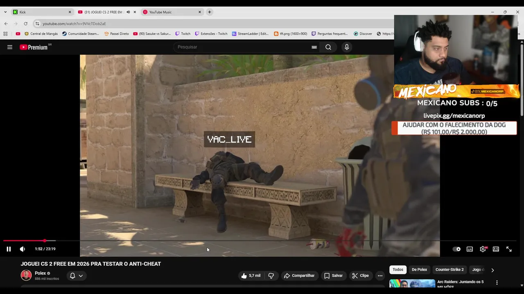524x294 pixels.
Task: Open Perguntas frequent... bookmark
Action: [330, 34]
